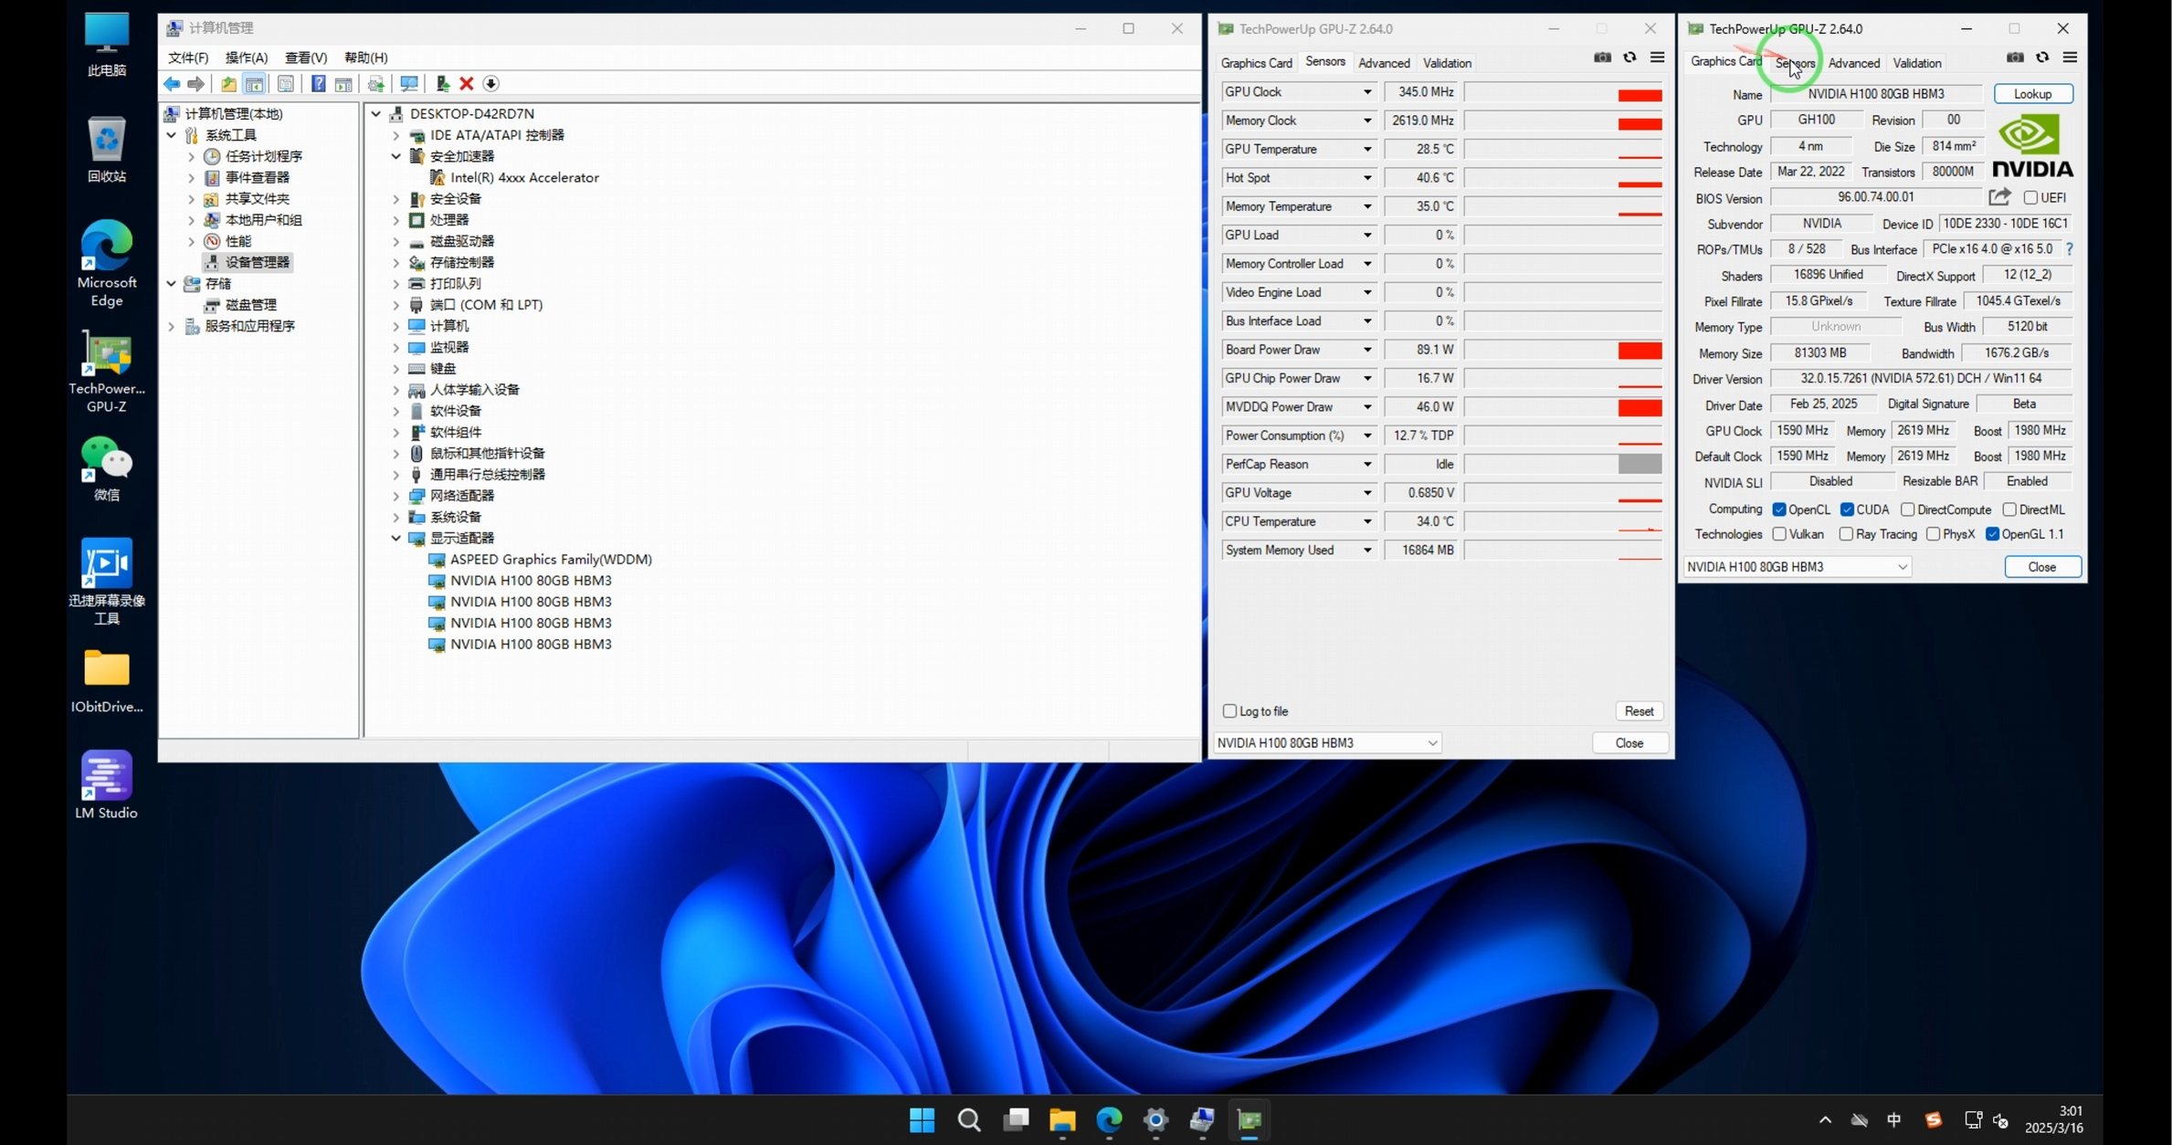The image size is (2172, 1145).
Task: Open the Board Power Draw sensor dropdown arrow
Action: tap(1367, 350)
